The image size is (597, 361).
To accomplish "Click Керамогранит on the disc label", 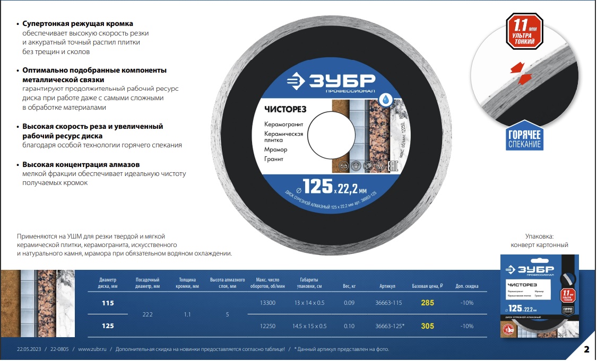I will (284, 125).
